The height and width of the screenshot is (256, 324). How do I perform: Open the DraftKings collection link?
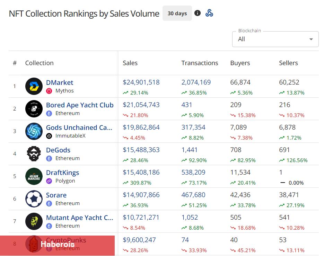point(62,173)
